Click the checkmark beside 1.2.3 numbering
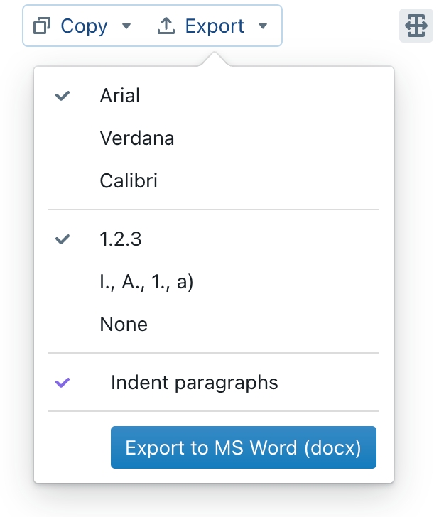This screenshot has height=517, width=439. 63,239
